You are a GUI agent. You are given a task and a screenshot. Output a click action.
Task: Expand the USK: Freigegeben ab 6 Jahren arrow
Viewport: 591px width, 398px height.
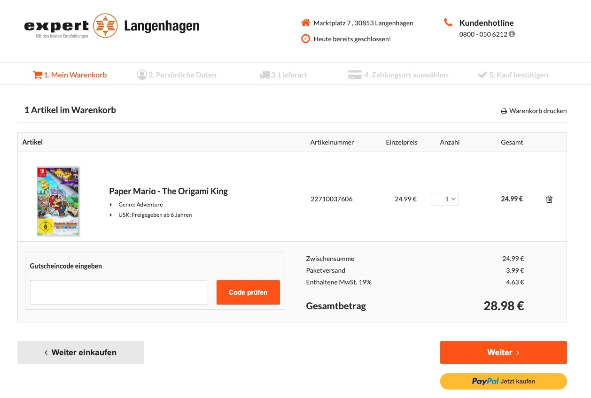click(111, 215)
